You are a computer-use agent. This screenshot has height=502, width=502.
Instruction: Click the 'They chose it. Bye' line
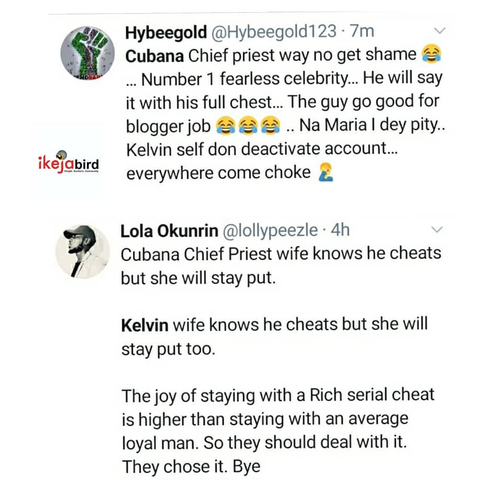(x=191, y=466)
